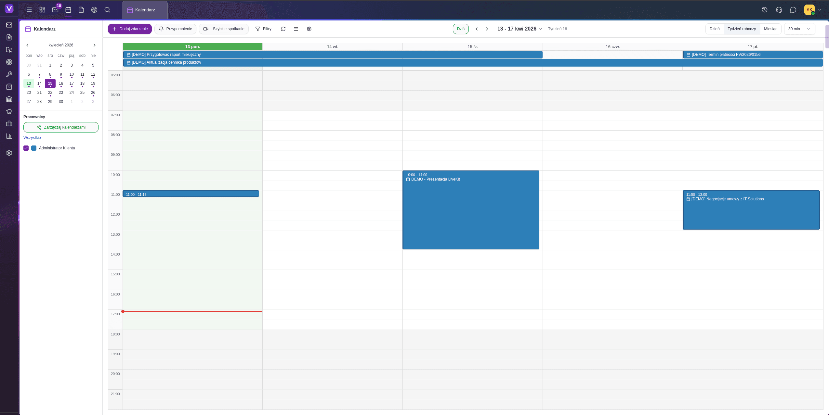Click the Wszystkie link under Pracownicy
The image size is (829, 415).
pos(32,137)
